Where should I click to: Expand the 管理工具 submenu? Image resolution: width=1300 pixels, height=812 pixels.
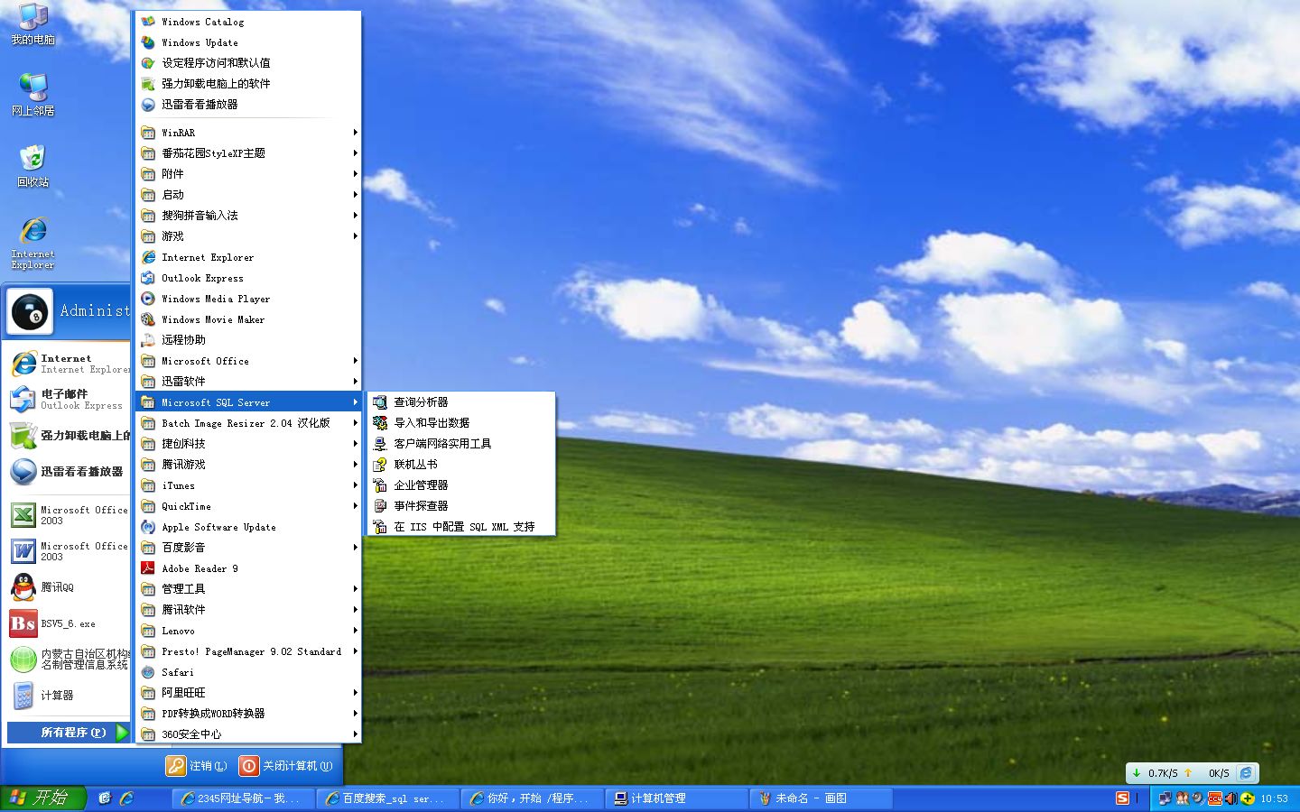(x=248, y=589)
